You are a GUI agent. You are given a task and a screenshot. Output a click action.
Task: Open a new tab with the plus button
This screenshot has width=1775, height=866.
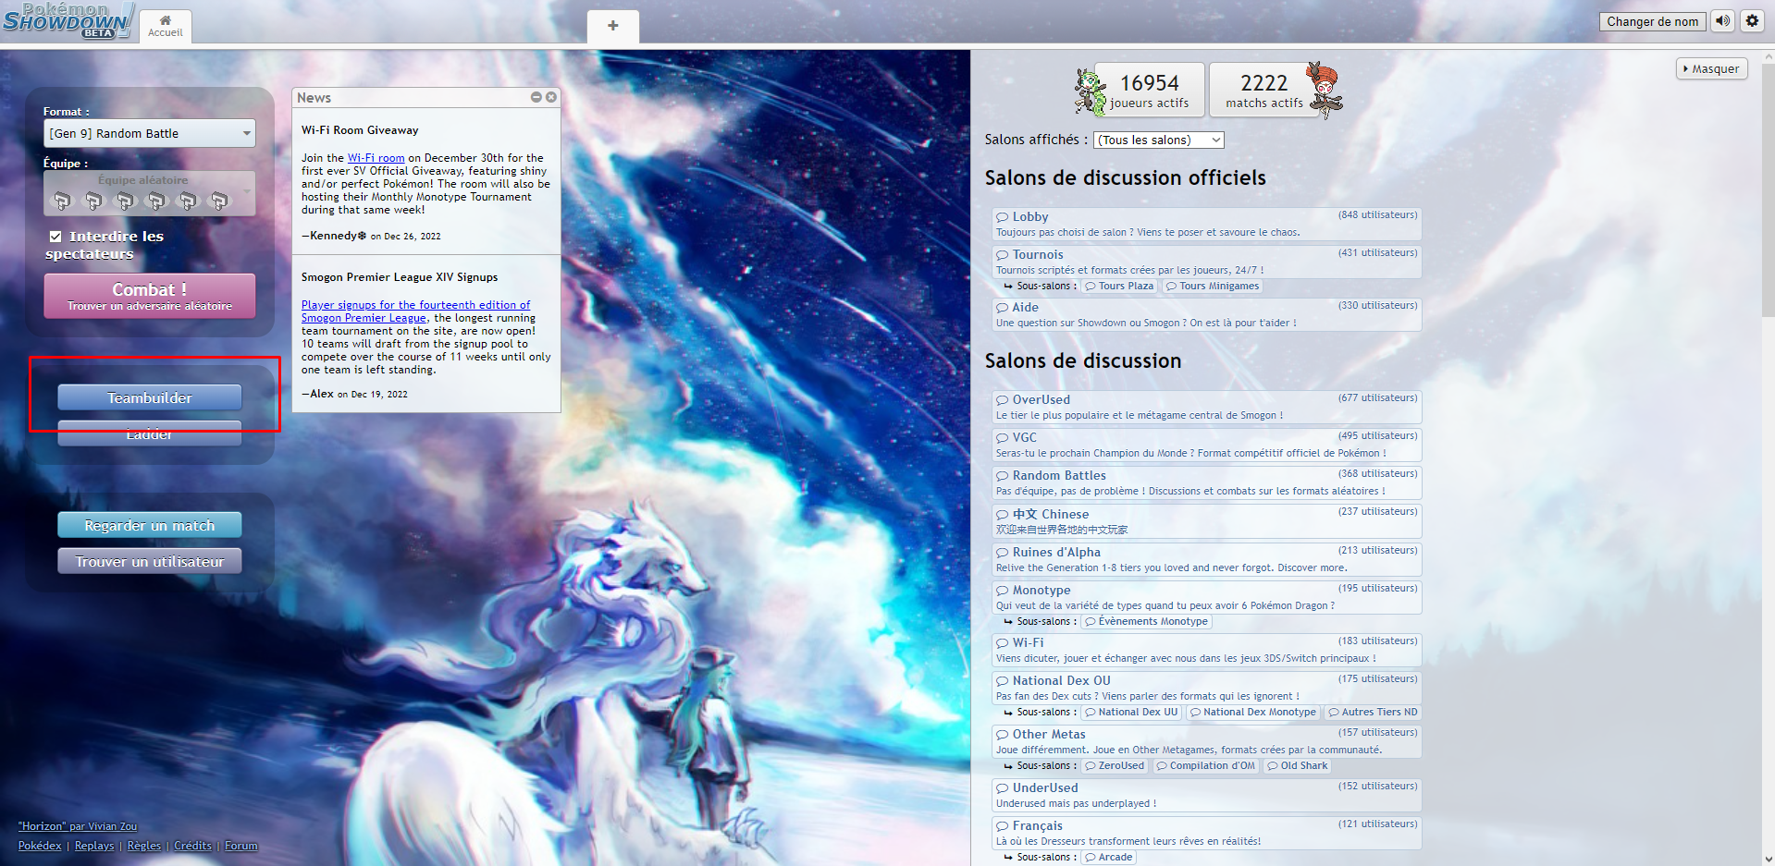(612, 26)
